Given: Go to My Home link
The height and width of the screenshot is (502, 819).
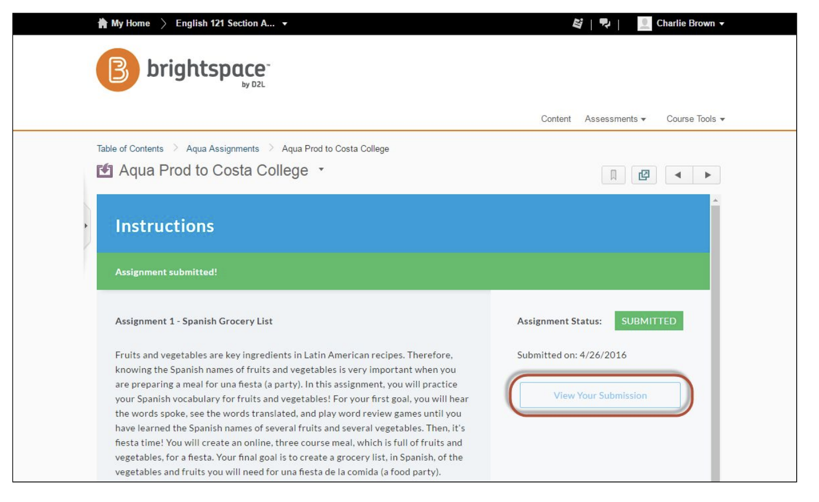Looking at the screenshot, I should 130,23.
